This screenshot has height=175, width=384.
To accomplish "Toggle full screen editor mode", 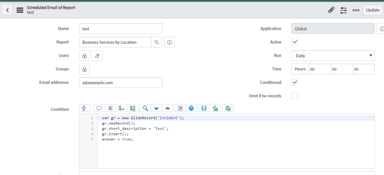I will [x=180, y=108].
